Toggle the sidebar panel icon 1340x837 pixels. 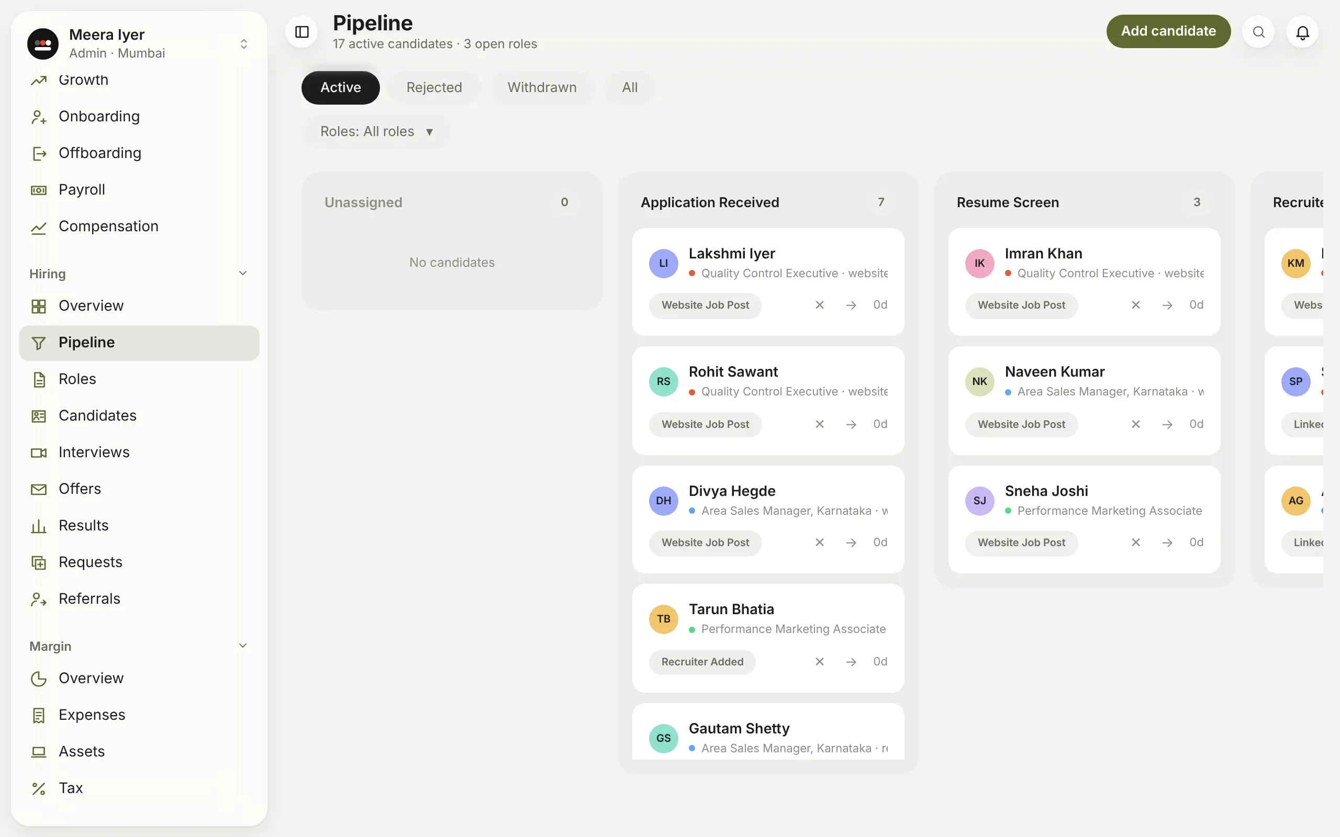302,31
